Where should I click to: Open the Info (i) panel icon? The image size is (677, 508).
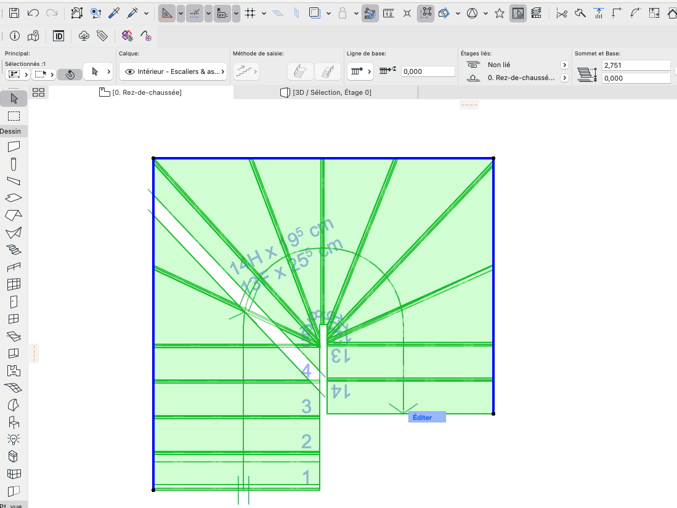pyautogui.click(x=15, y=36)
